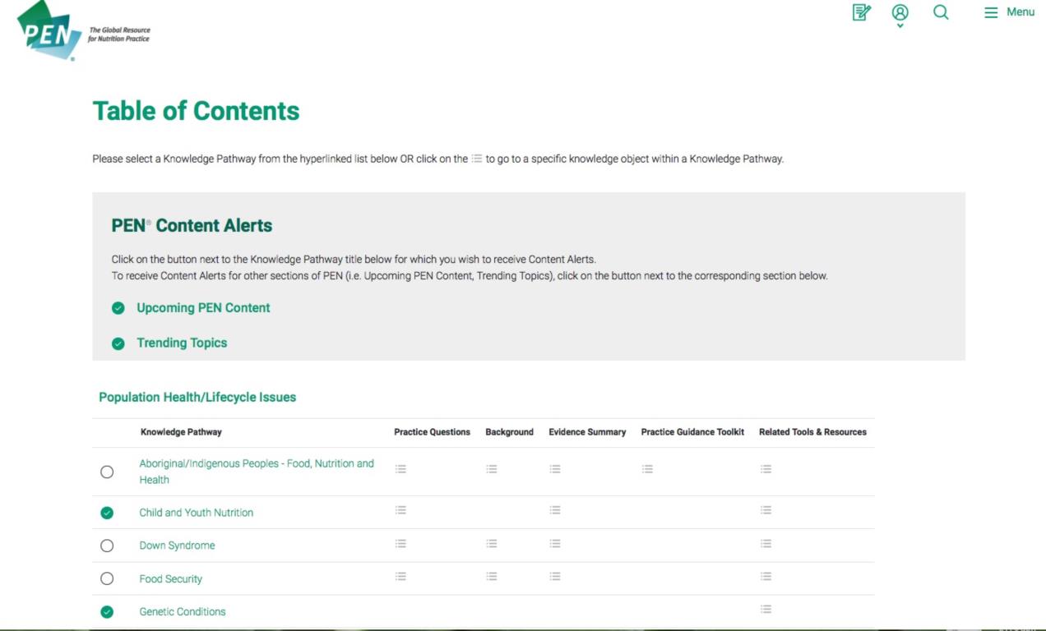
Task: Open Related Tools & Resources list for Food Security
Action: click(766, 577)
